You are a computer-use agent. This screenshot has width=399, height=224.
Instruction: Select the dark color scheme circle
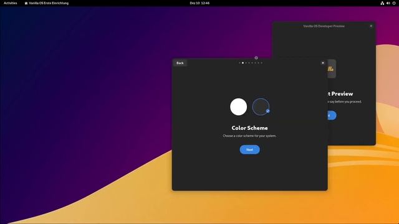pos(261,107)
